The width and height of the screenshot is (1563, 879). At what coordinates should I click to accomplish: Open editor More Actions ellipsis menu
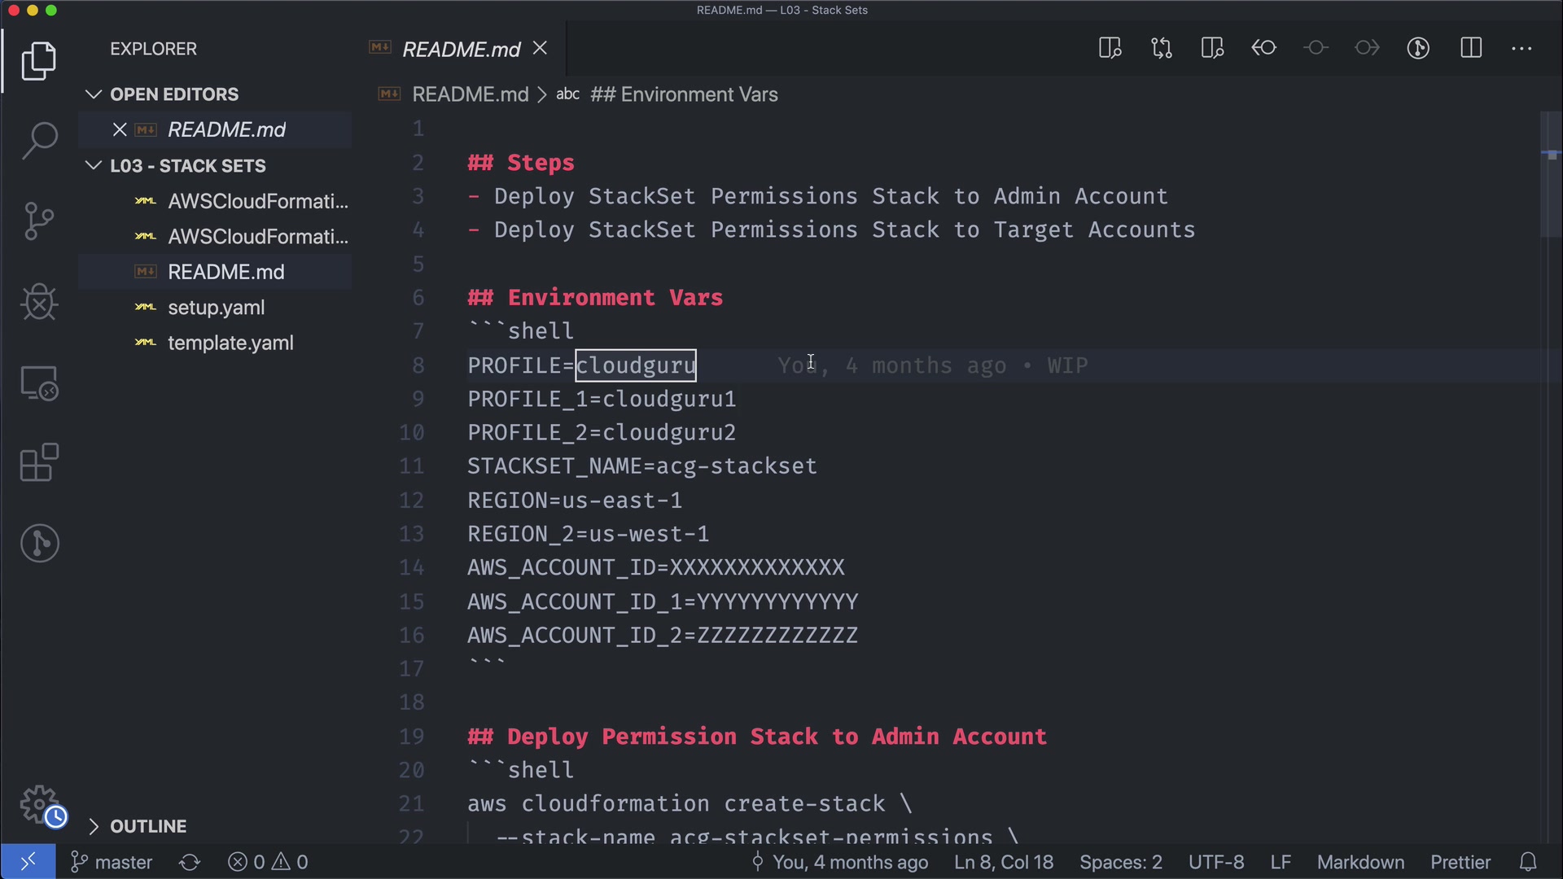pos(1521,48)
